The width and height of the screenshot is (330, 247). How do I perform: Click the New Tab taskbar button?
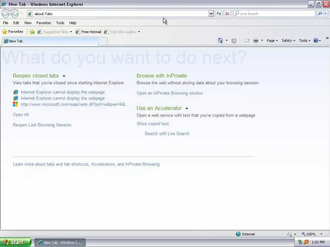coord(60,242)
